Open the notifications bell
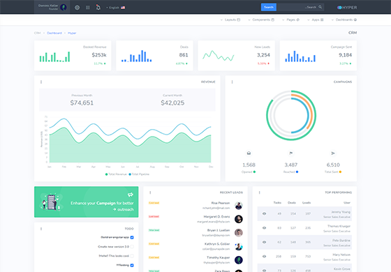Screen dimensions: 391x272 point(98,7)
